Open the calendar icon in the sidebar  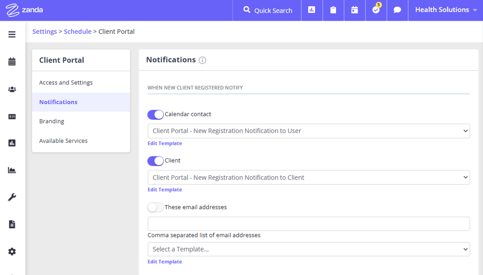pyautogui.click(x=12, y=61)
